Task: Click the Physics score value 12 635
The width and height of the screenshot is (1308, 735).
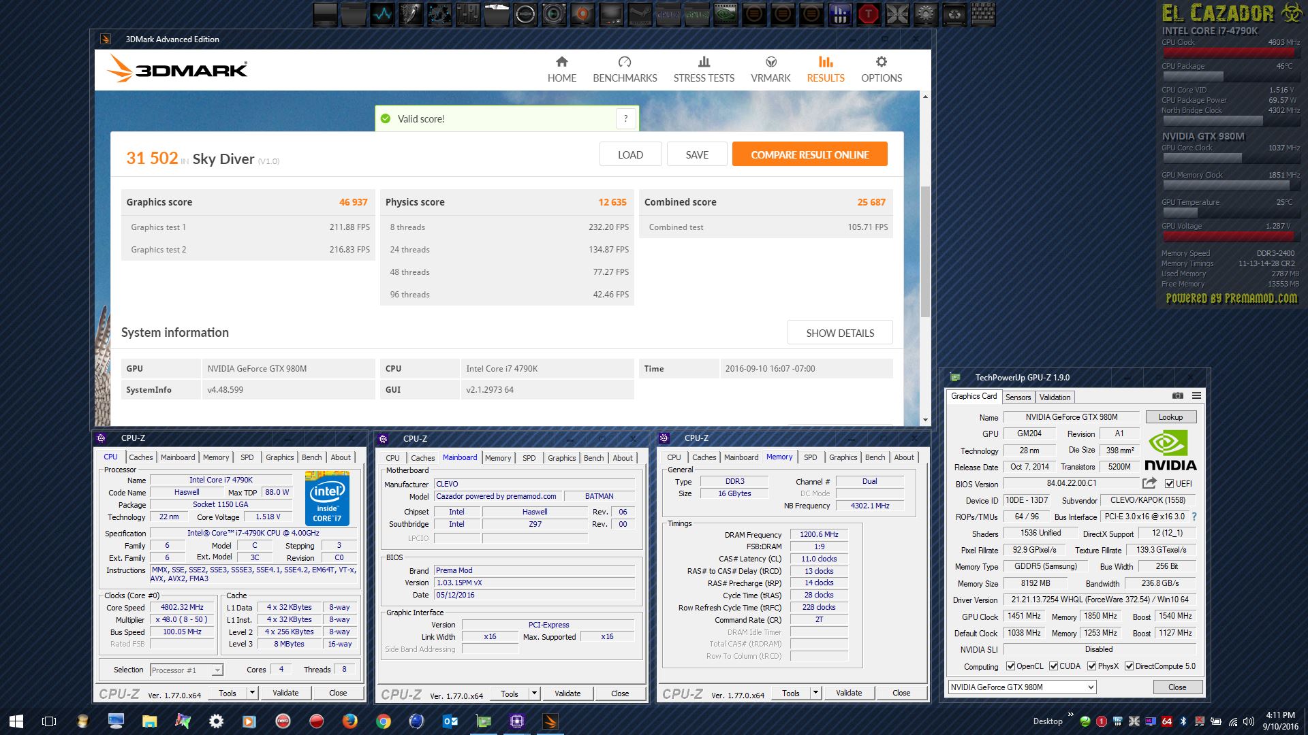Action: coord(612,202)
